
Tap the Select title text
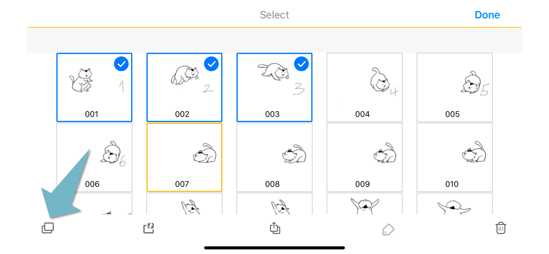pyautogui.click(x=274, y=15)
